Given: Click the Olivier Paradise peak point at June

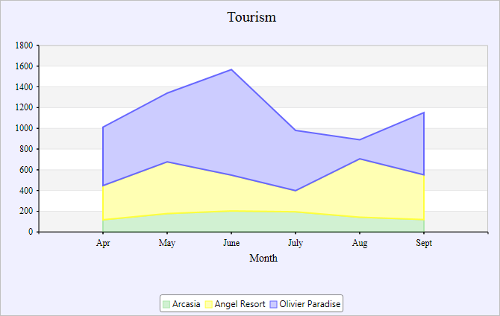Looking at the screenshot, I should coord(231,69).
